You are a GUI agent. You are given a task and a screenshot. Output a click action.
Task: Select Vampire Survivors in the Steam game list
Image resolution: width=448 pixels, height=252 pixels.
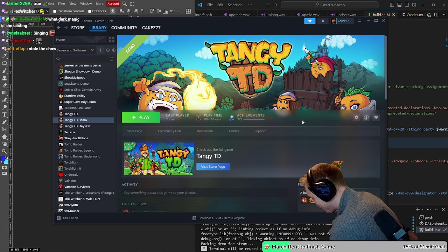(77, 187)
